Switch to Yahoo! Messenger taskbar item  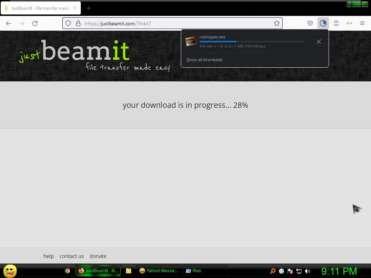[x=159, y=271]
